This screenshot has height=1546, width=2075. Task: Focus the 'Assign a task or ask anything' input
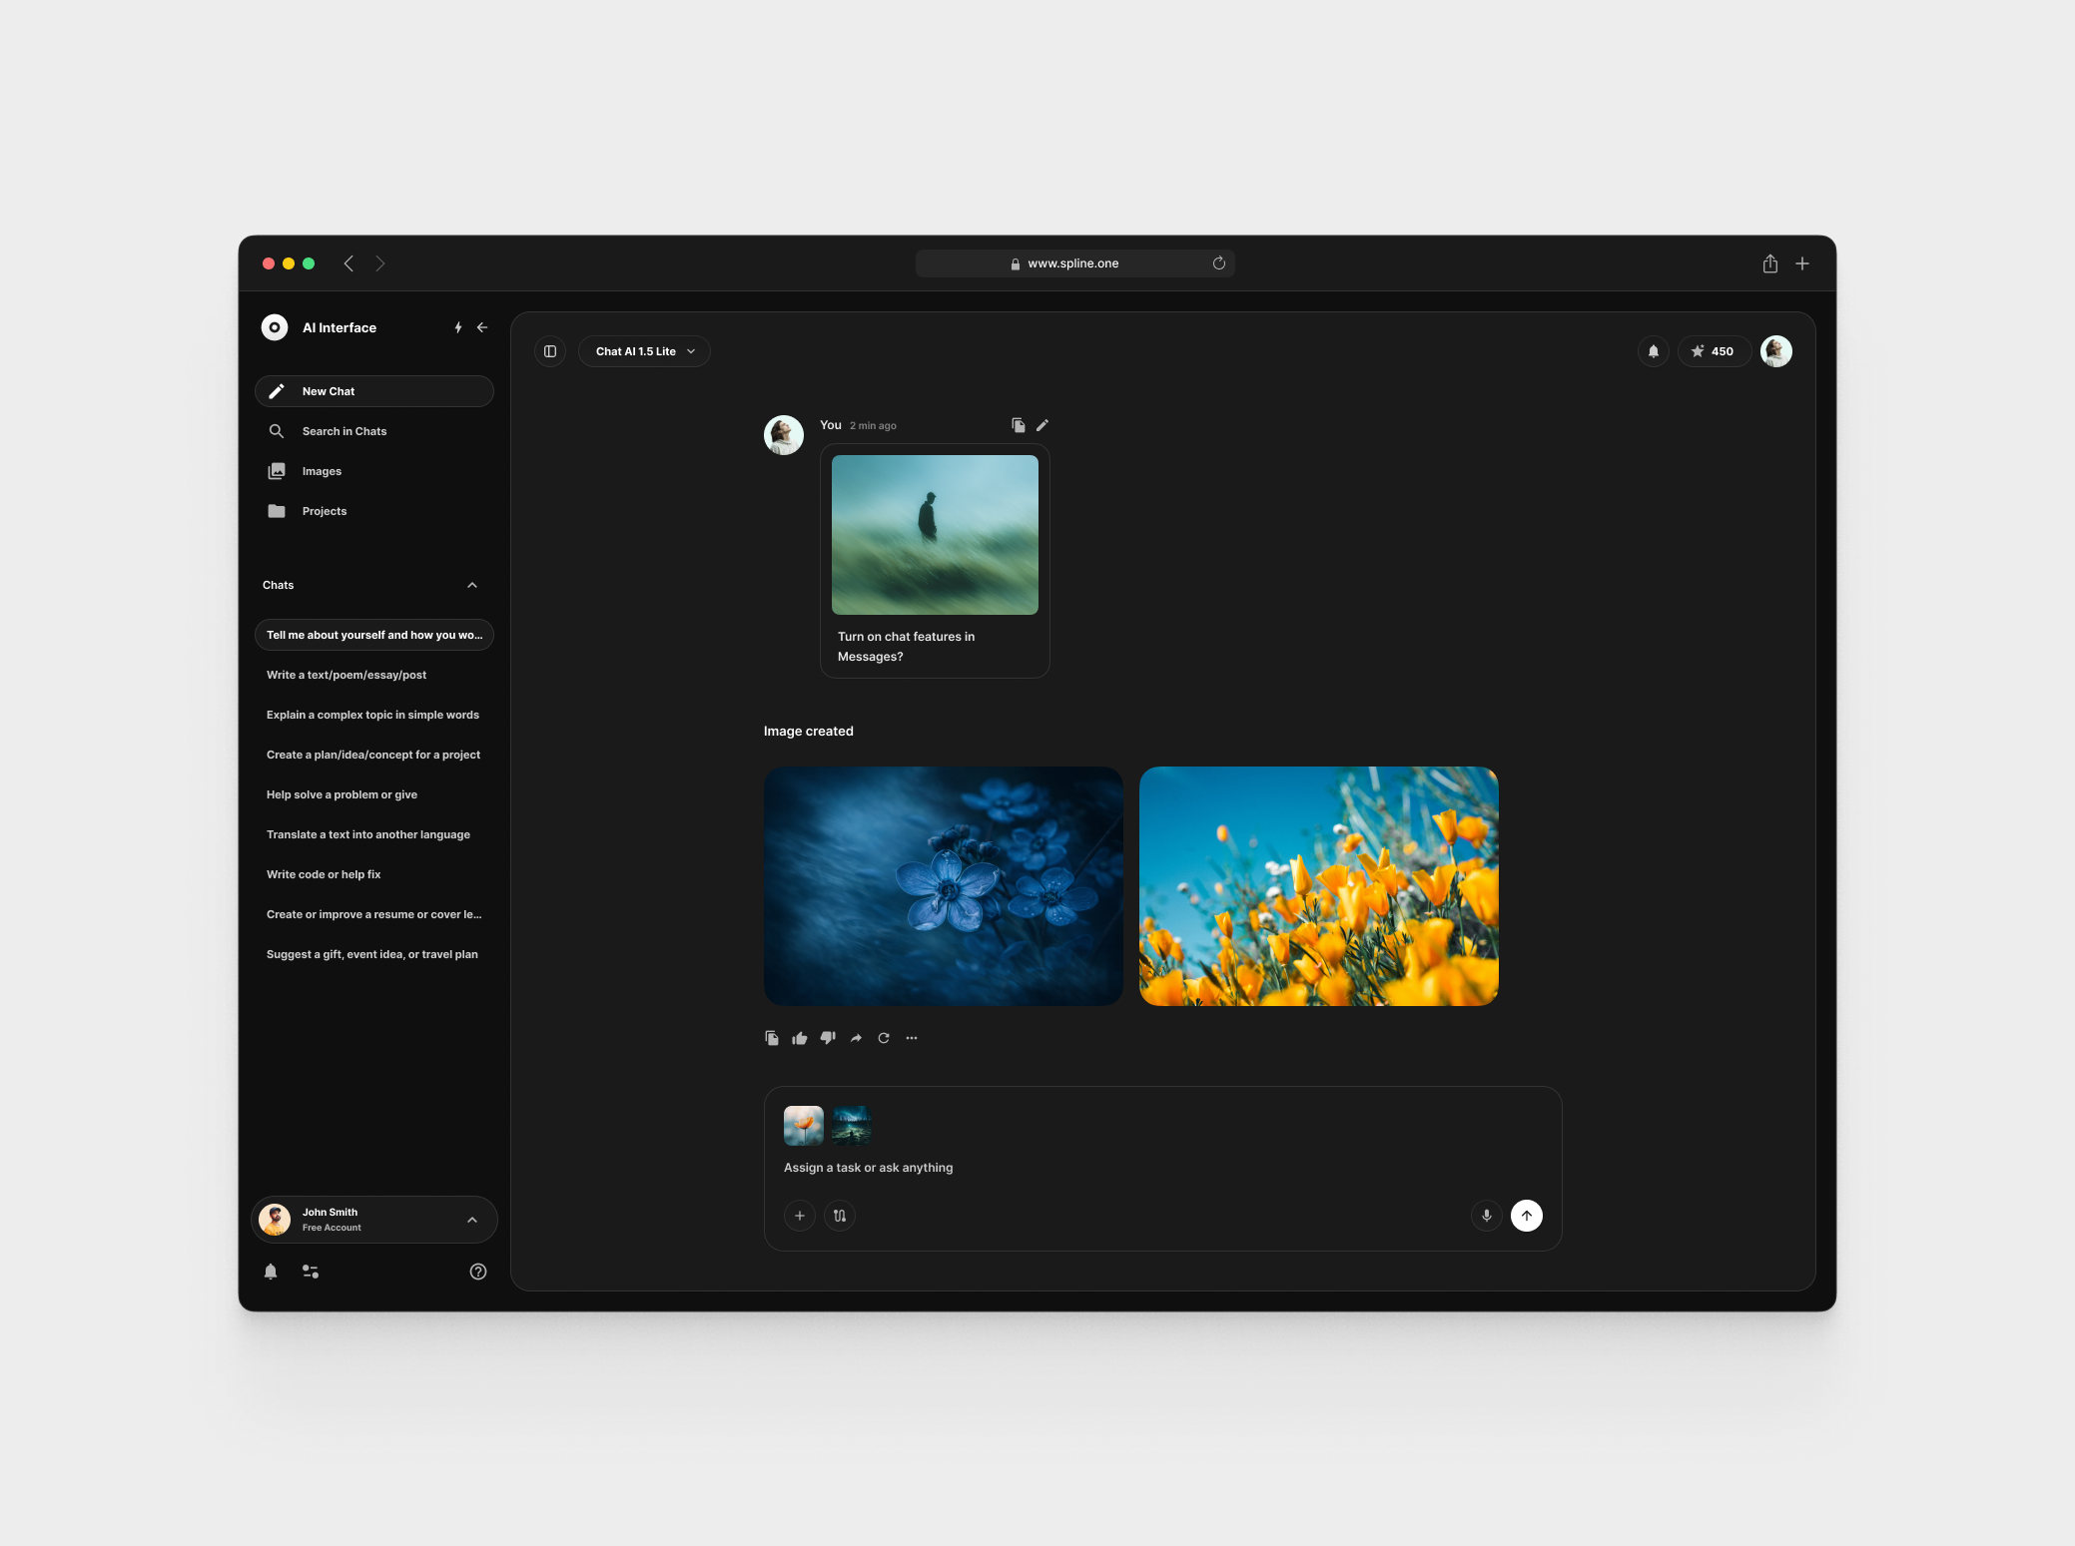tap(1163, 1168)
